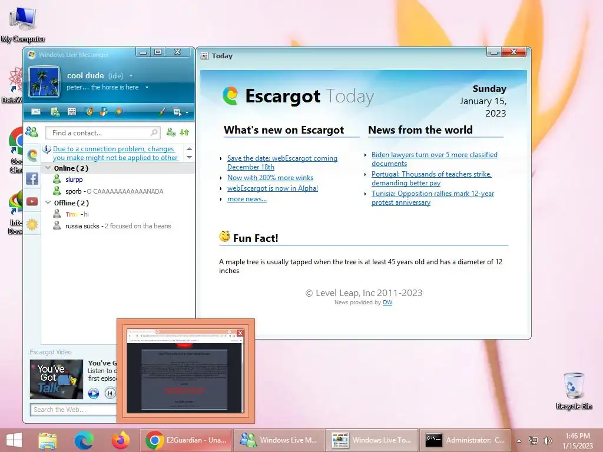Open Biden lawyers classified documents headline
Screen dimensions: 603x452
(x=434, y=159)
